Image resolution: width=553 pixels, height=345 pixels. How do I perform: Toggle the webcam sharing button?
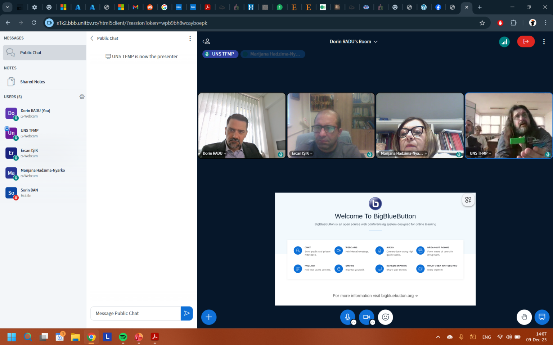point(367,317)
